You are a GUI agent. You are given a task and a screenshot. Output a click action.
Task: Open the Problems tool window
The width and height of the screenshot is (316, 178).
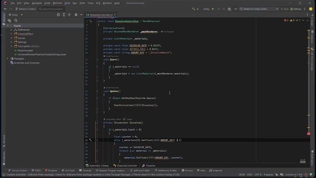point(51,171)
